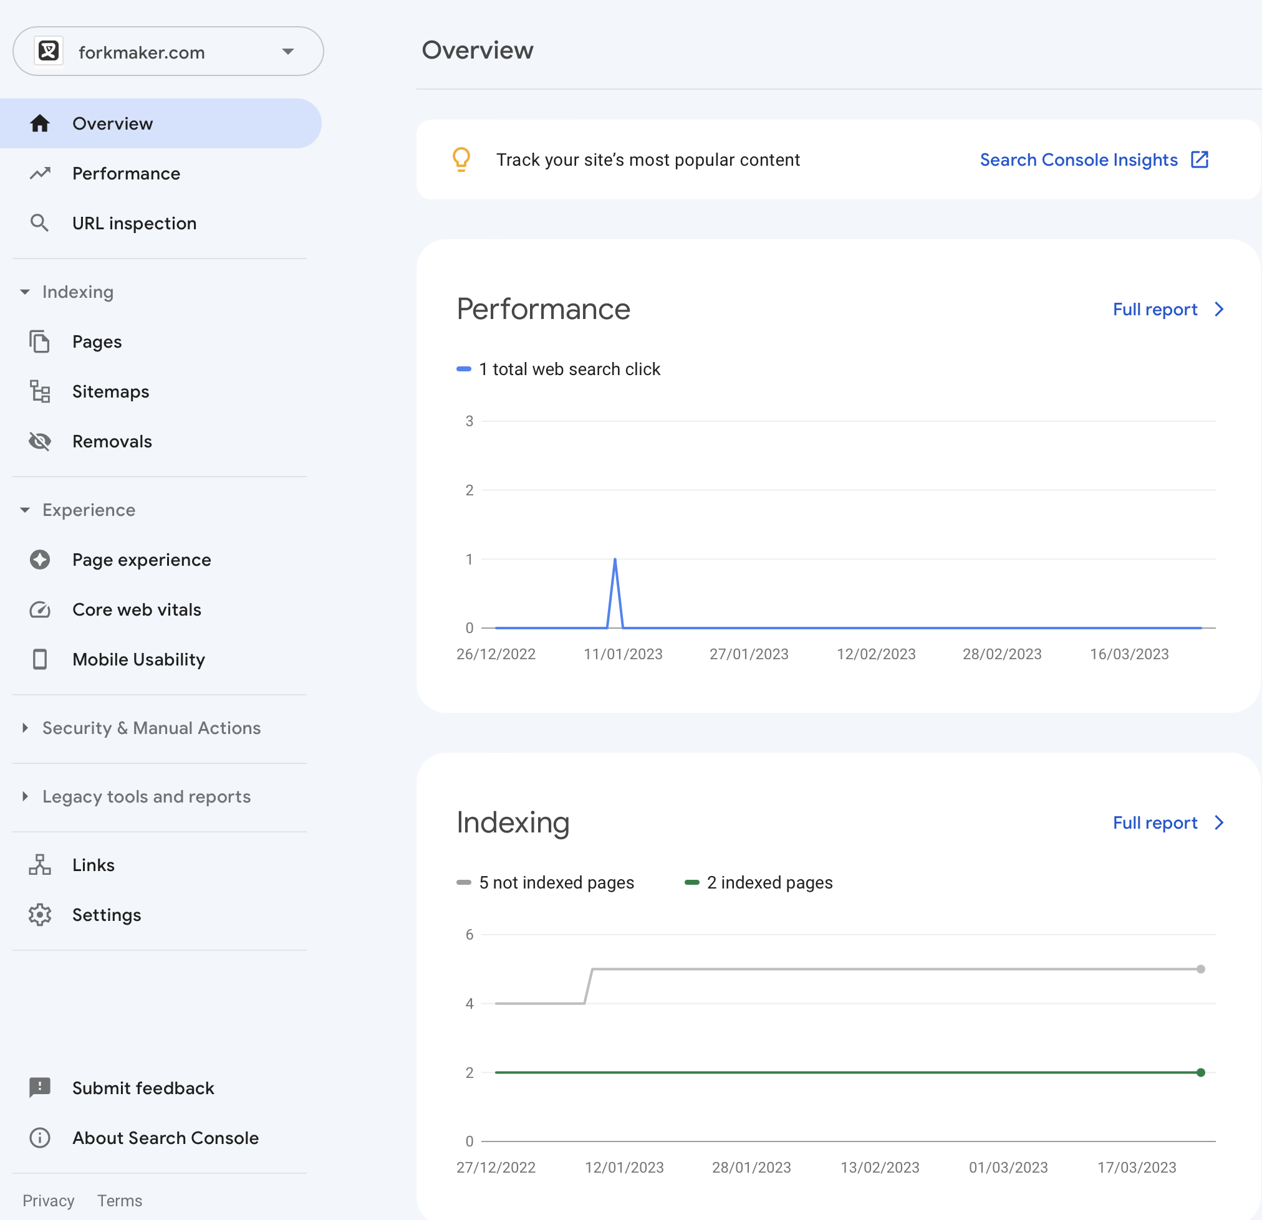The image size is (1262, 1220).
Task: Click the green endpoint of indexed line
Action: 1201,1073
